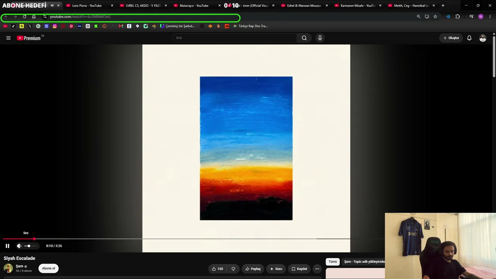
Task: Open the Instagram bookmark
Action: tap(55, 26)
